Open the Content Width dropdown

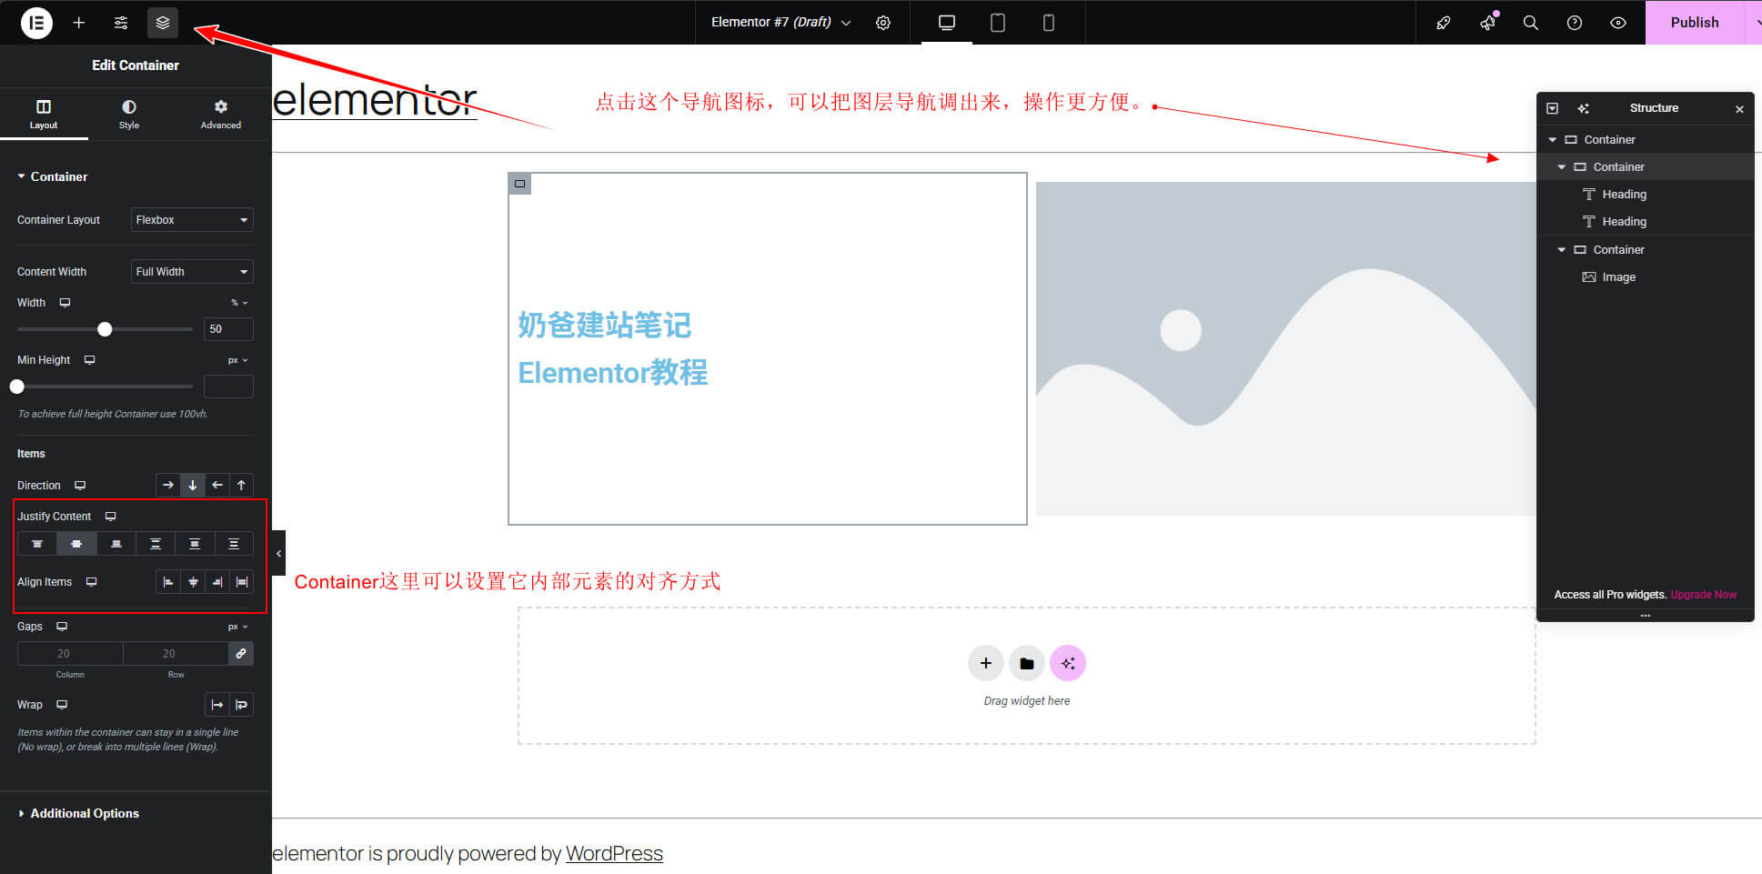click(x=192, y=272)
